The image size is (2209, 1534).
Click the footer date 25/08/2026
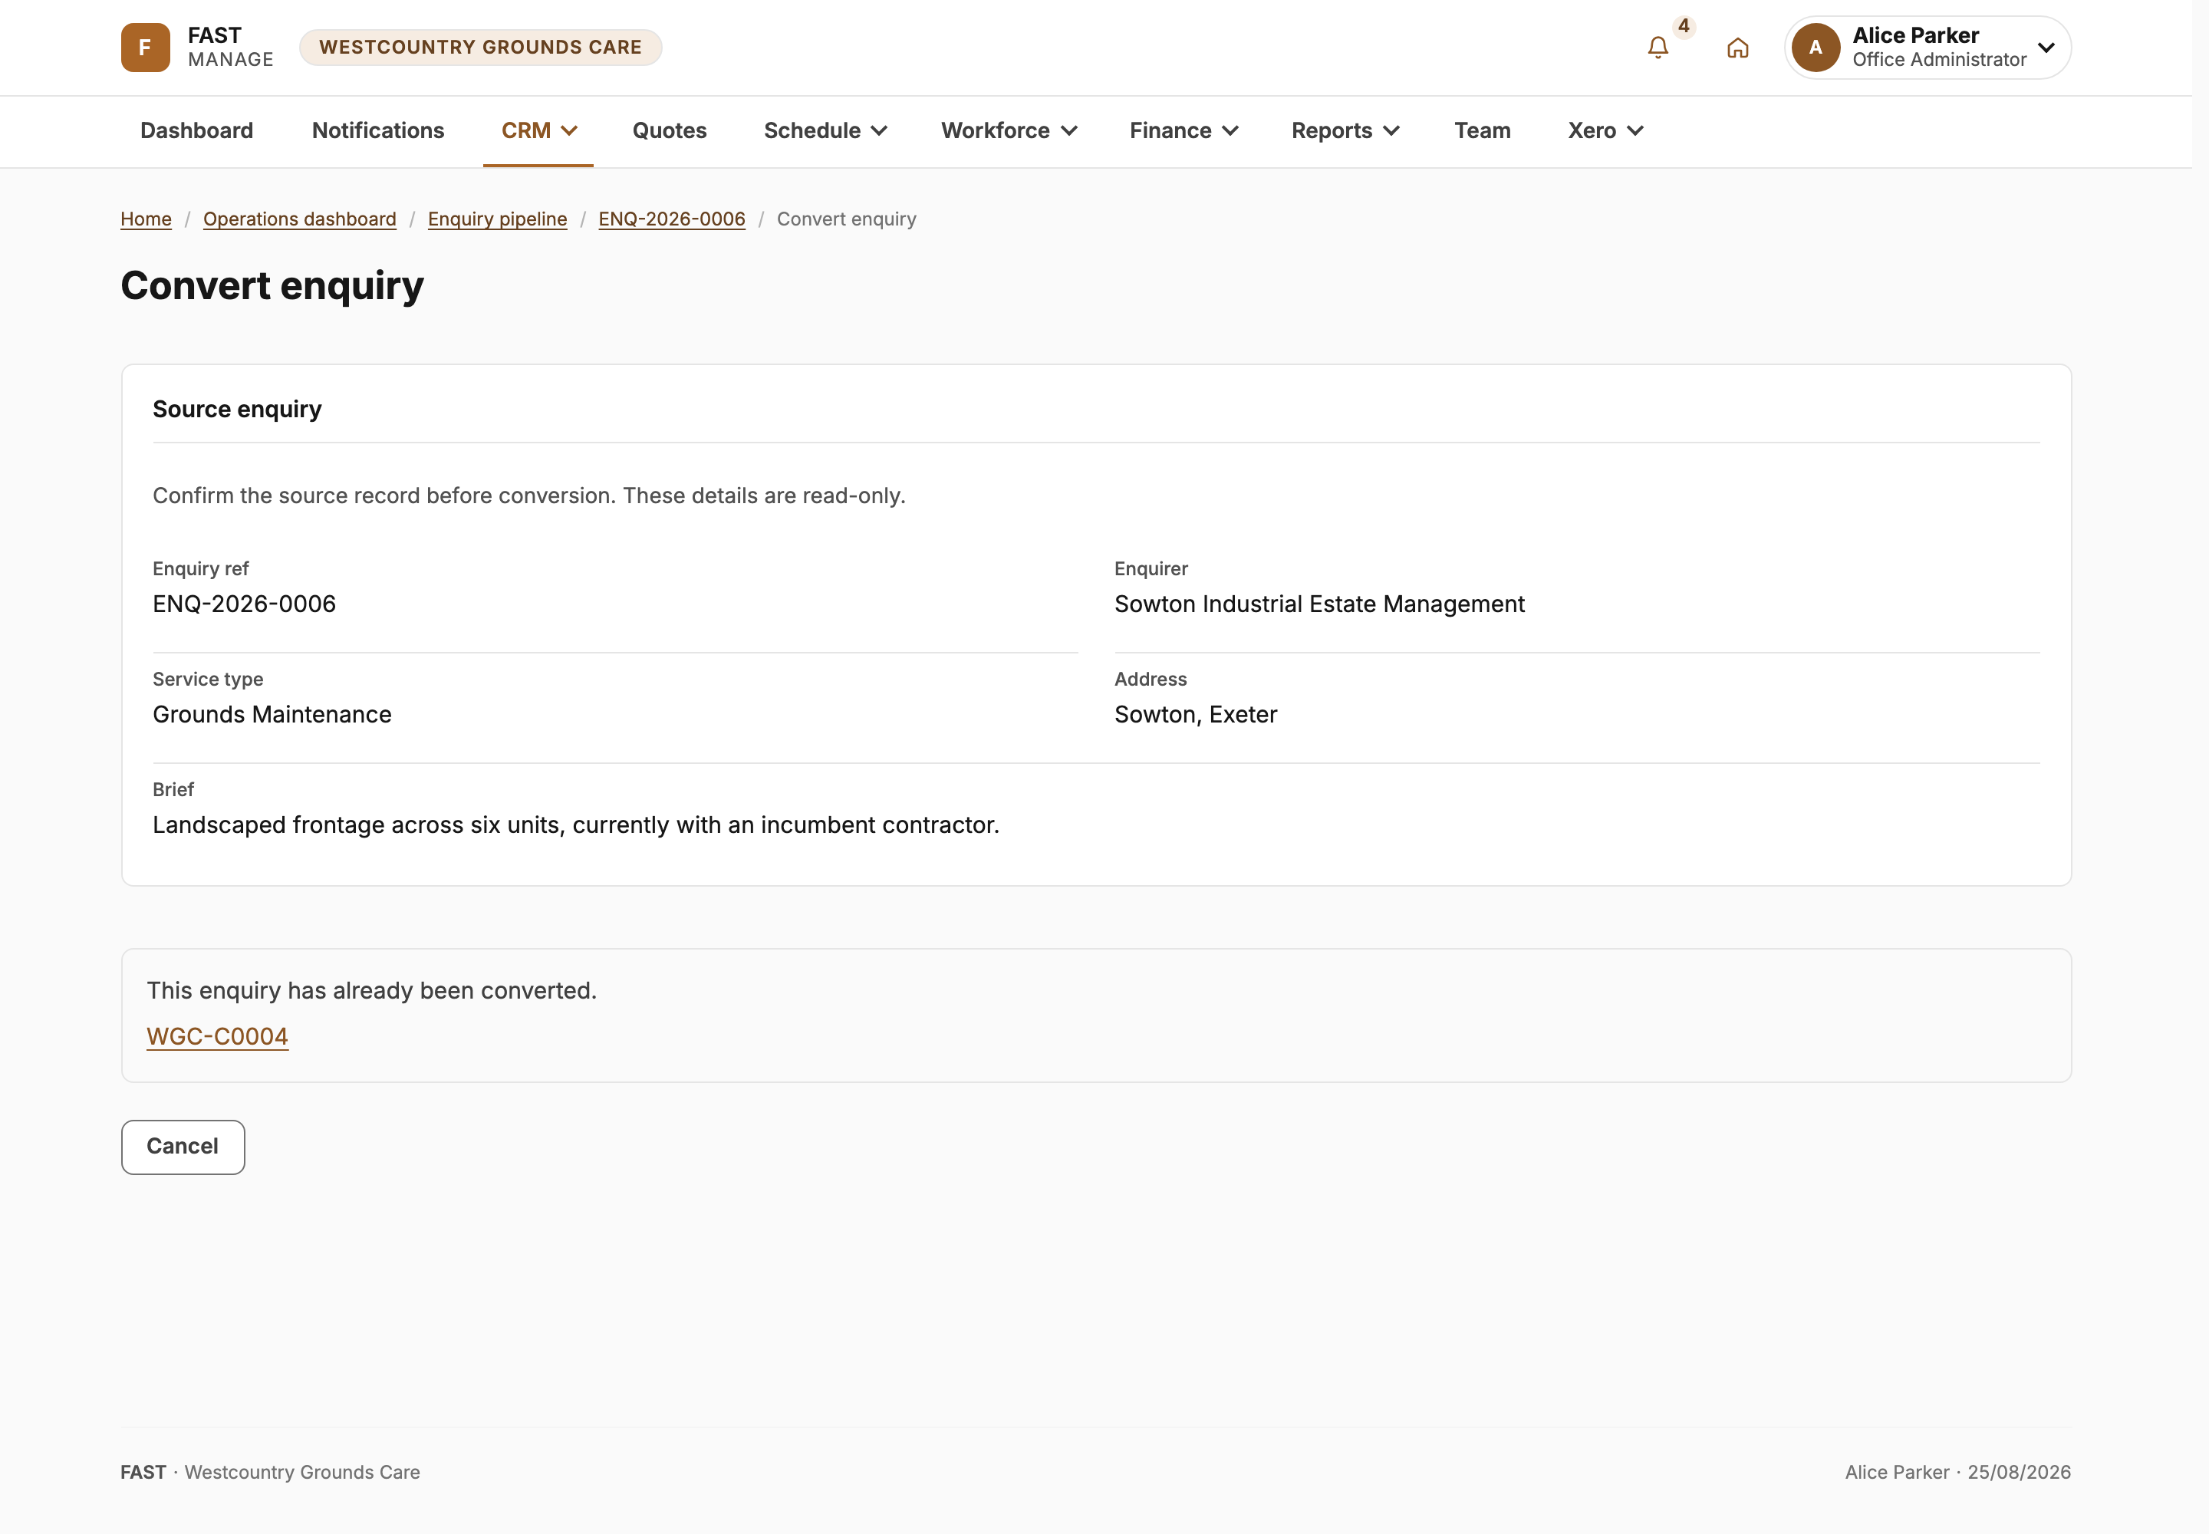click(2019, 1472)
